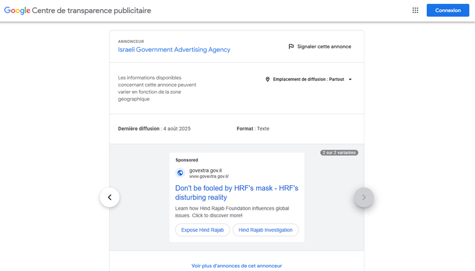
Task: Click the 2 sur 2 variantes badge
Action: 339,153
